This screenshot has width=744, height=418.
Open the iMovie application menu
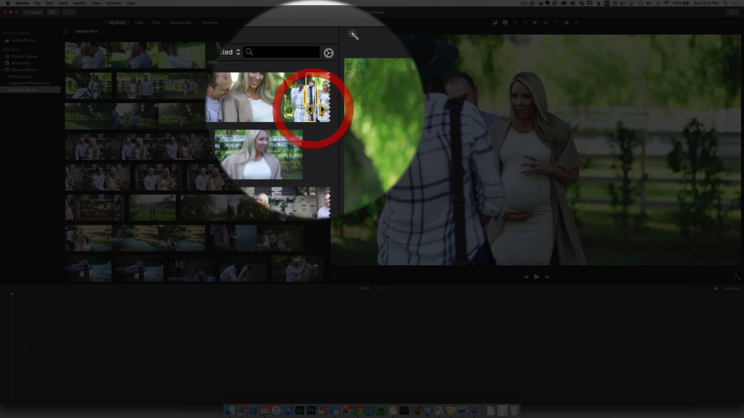coord(22,3)
